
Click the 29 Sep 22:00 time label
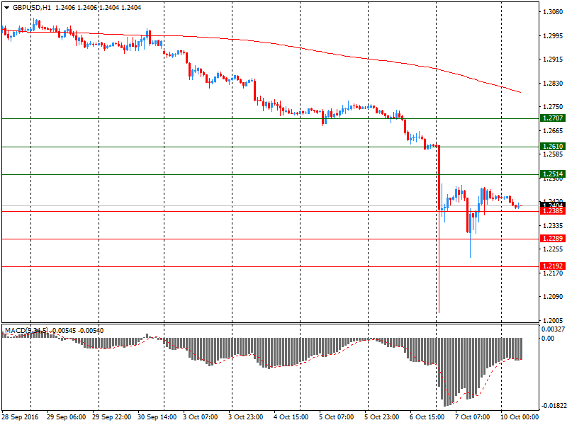pyautogui.click(x=112, y=416)
